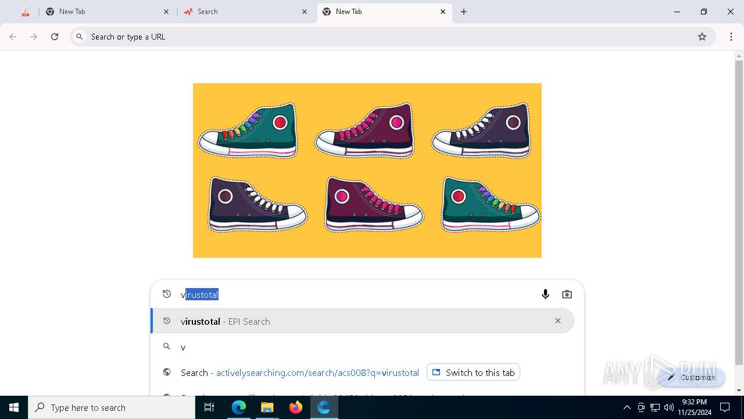Click the security tray icon beside network
The width and height of the screenshot is (744, 419).
coord(641,407)
